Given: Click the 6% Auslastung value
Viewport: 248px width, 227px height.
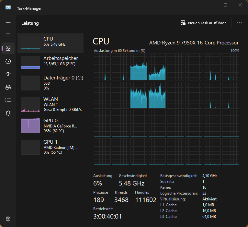Looking at the screenshot, I should tap(97, 183).
